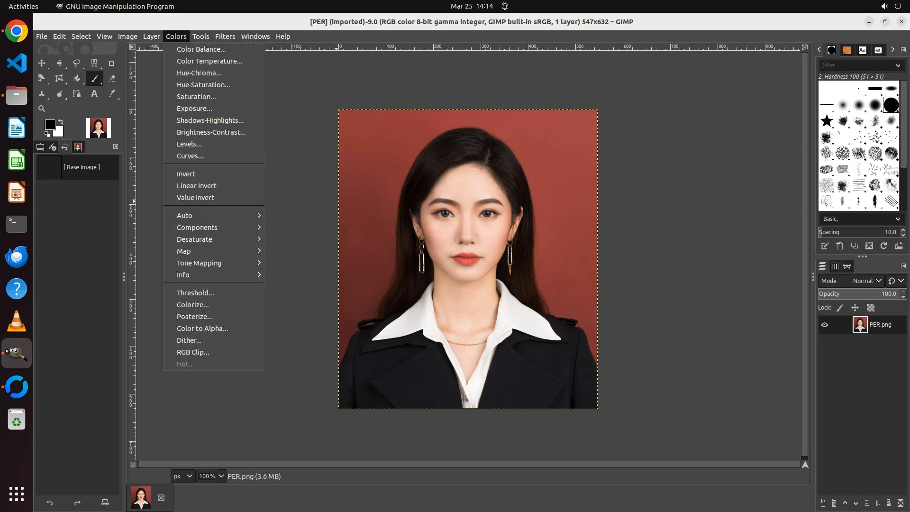Hide the PER.png layer with eye icon

pyautogui.click(x=825, y=325)
